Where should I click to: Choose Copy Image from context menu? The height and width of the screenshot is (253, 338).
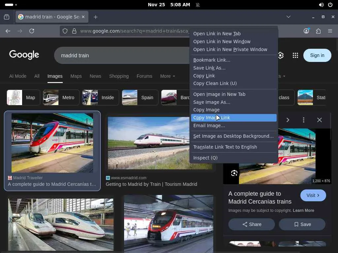[234, 110]
